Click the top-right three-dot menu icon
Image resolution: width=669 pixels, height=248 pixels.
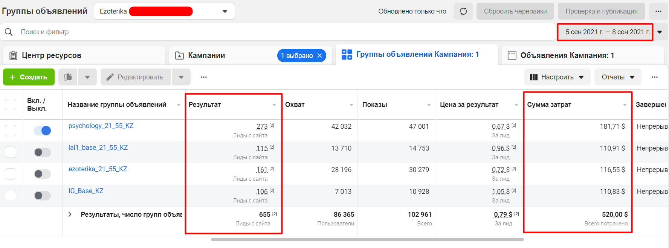[658, 11]
